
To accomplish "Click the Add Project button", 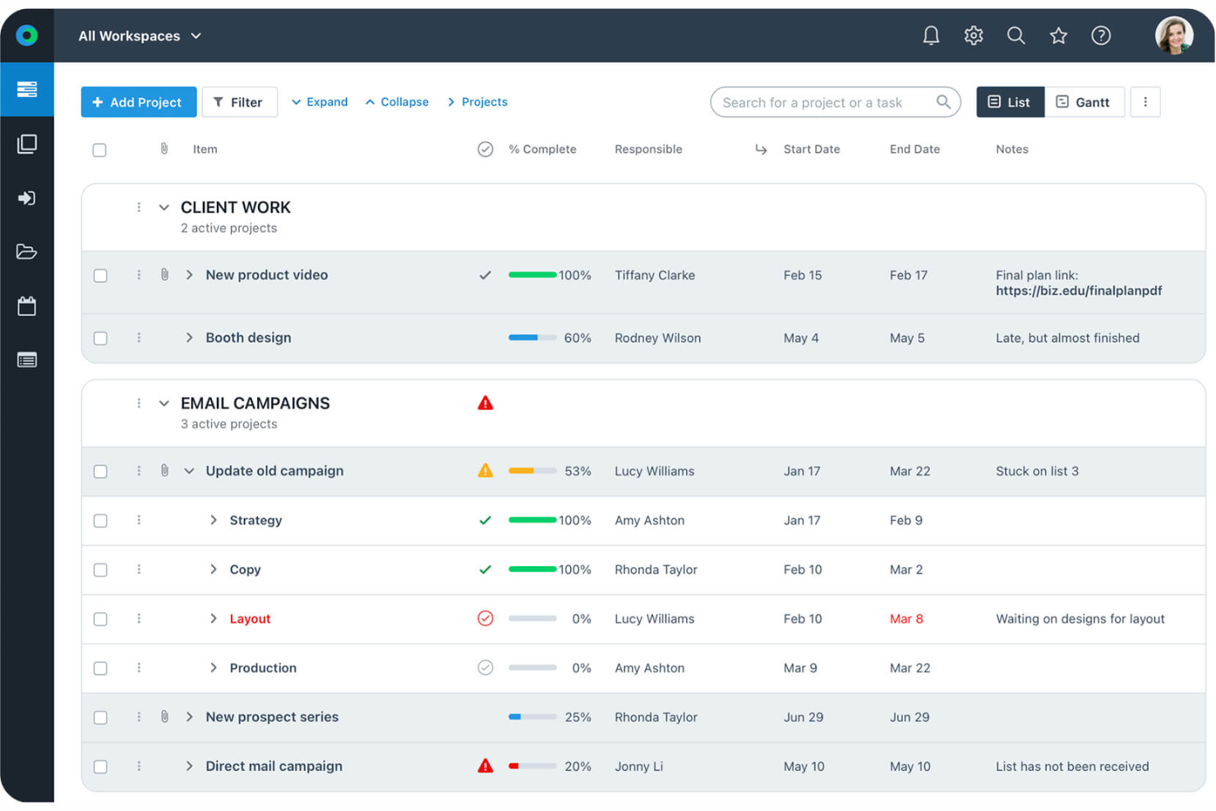I will 139,102.
